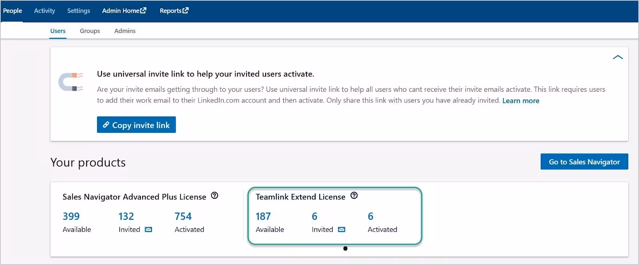Click the 399 Available license count

point(71,216)
